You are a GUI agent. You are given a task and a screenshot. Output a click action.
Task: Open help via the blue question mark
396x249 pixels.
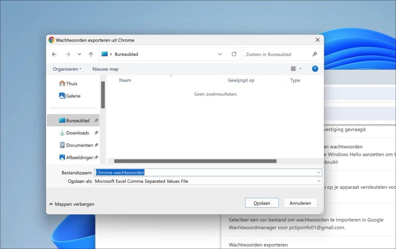coord(315,69)
